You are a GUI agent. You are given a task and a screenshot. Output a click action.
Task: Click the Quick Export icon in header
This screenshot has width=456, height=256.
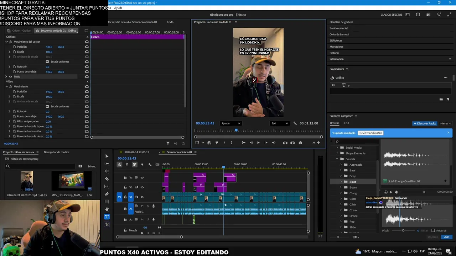tap(418, 15)
